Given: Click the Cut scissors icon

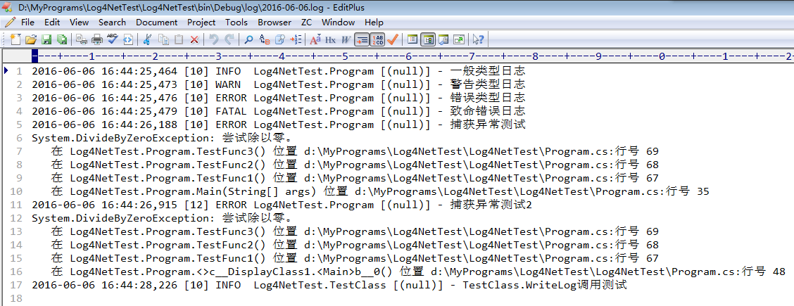Looking at the screenshot, I should tap(147, 39).
